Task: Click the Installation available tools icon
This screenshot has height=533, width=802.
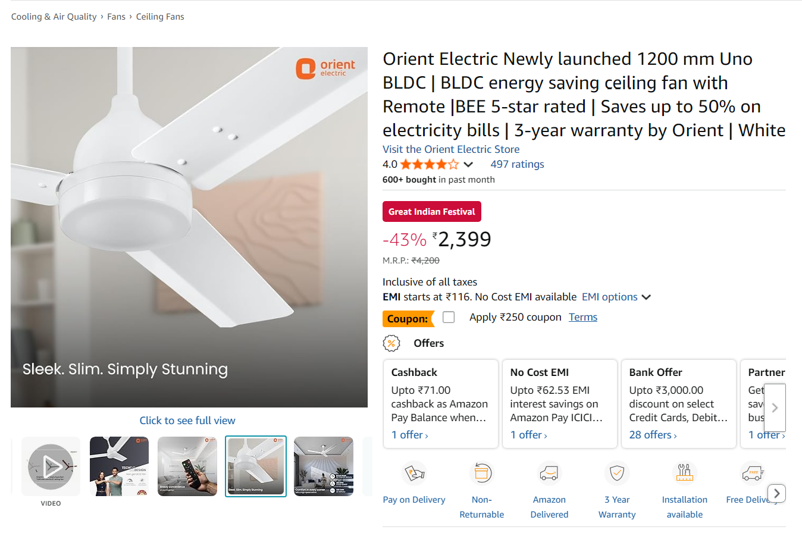Action: [x=685, y=474]
